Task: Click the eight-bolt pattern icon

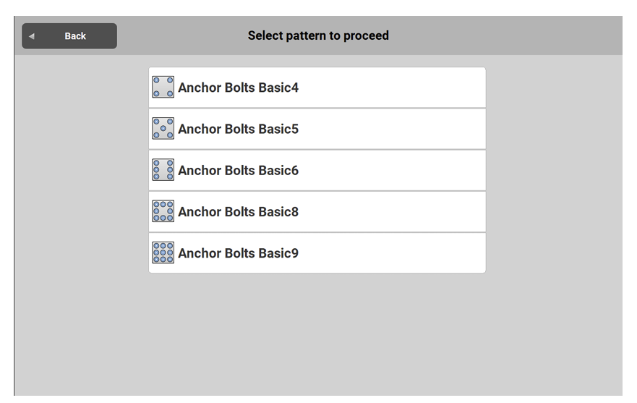Action: pyautogui.click(x=163, y=211)
